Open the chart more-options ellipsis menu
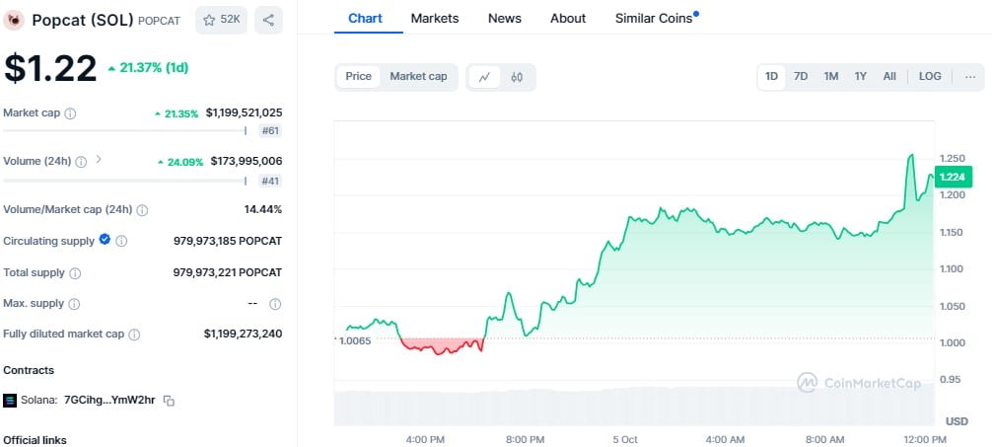This screenshot has width=992, height=447. pyautogui.click(x=970, y=77)
